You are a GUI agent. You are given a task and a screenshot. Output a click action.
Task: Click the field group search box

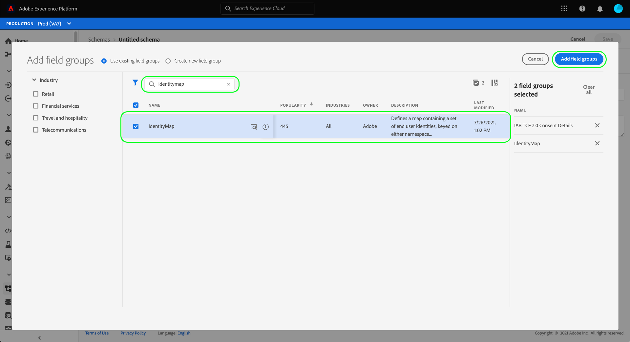(190, 84)
